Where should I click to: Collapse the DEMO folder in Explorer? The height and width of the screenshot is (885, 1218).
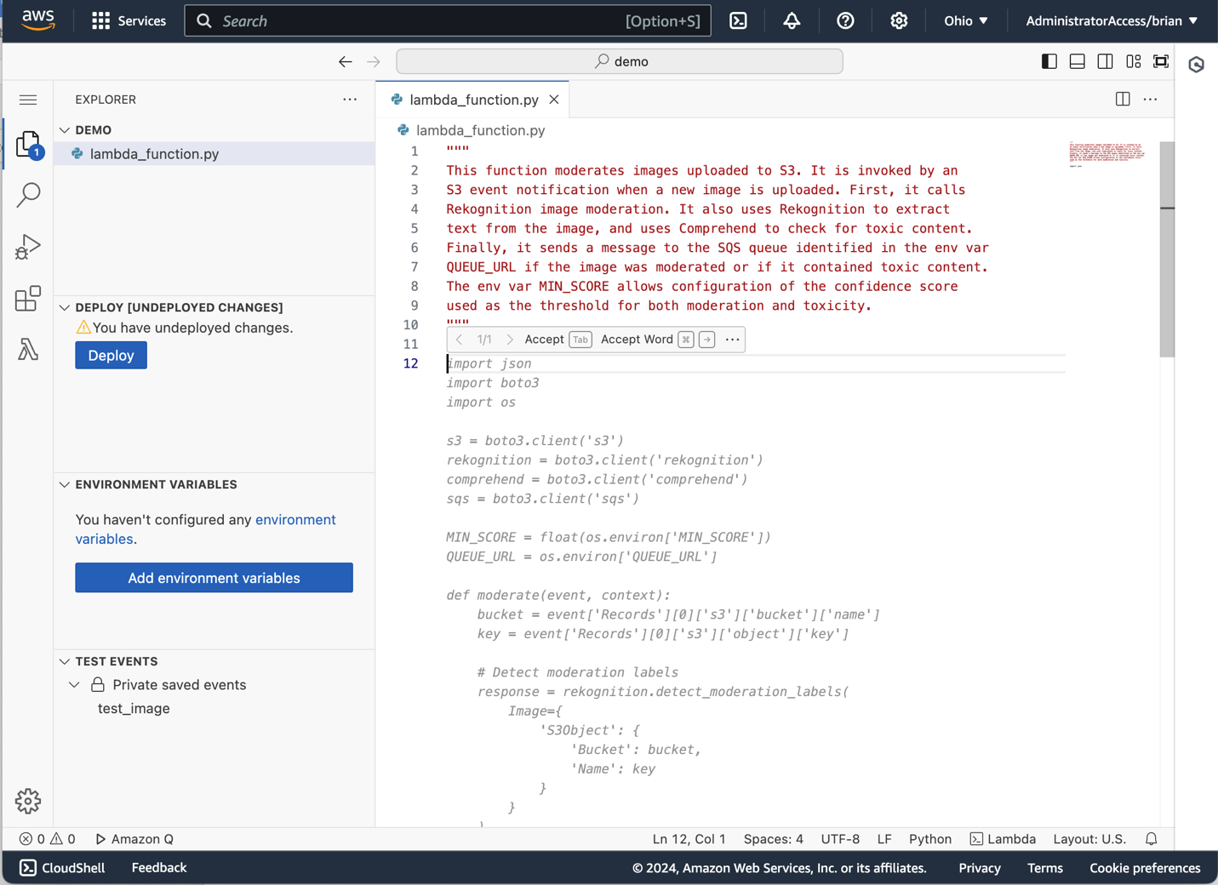pos(66,129)
